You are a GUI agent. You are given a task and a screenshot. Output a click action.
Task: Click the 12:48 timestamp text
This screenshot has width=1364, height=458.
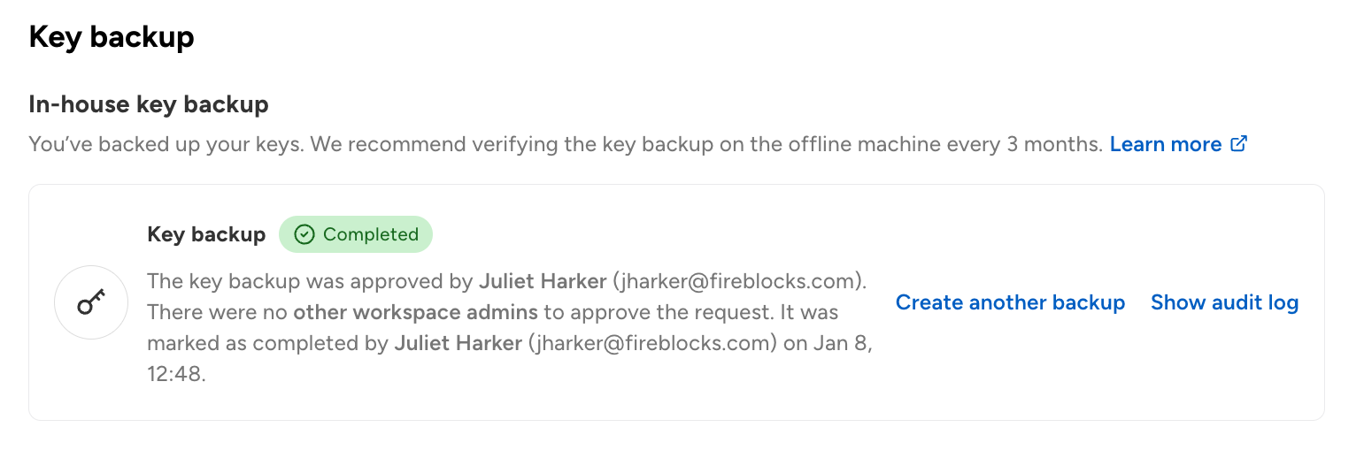[175, 374]
